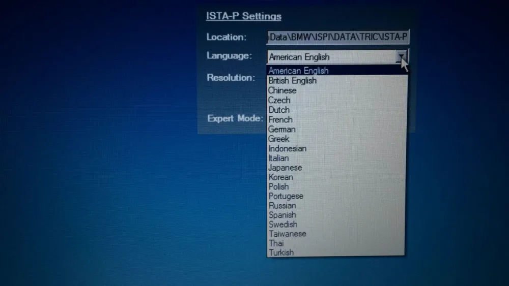Choose Italian language option
Viewport: 509px width, 286px height.
337,158
